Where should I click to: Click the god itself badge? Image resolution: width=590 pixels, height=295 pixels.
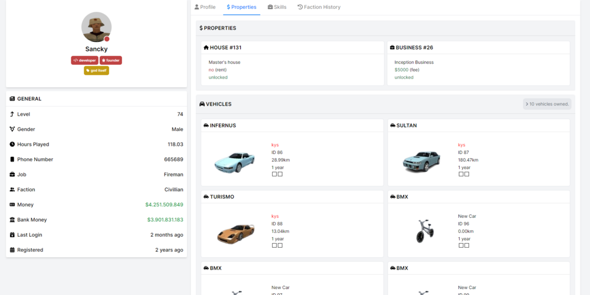(x=96, y=70)
